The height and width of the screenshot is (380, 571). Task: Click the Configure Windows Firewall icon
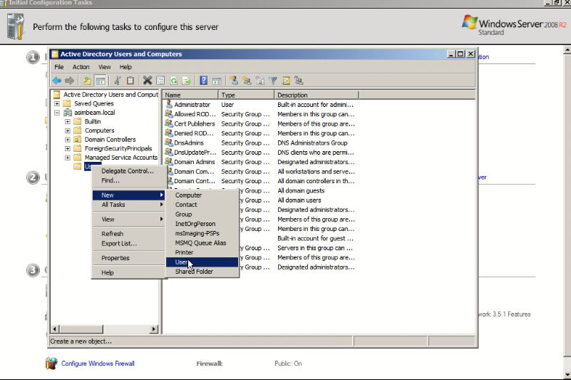(51, 363)
